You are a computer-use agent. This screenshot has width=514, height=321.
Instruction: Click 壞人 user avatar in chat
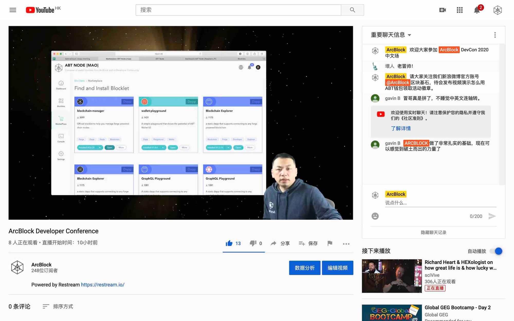375,66
